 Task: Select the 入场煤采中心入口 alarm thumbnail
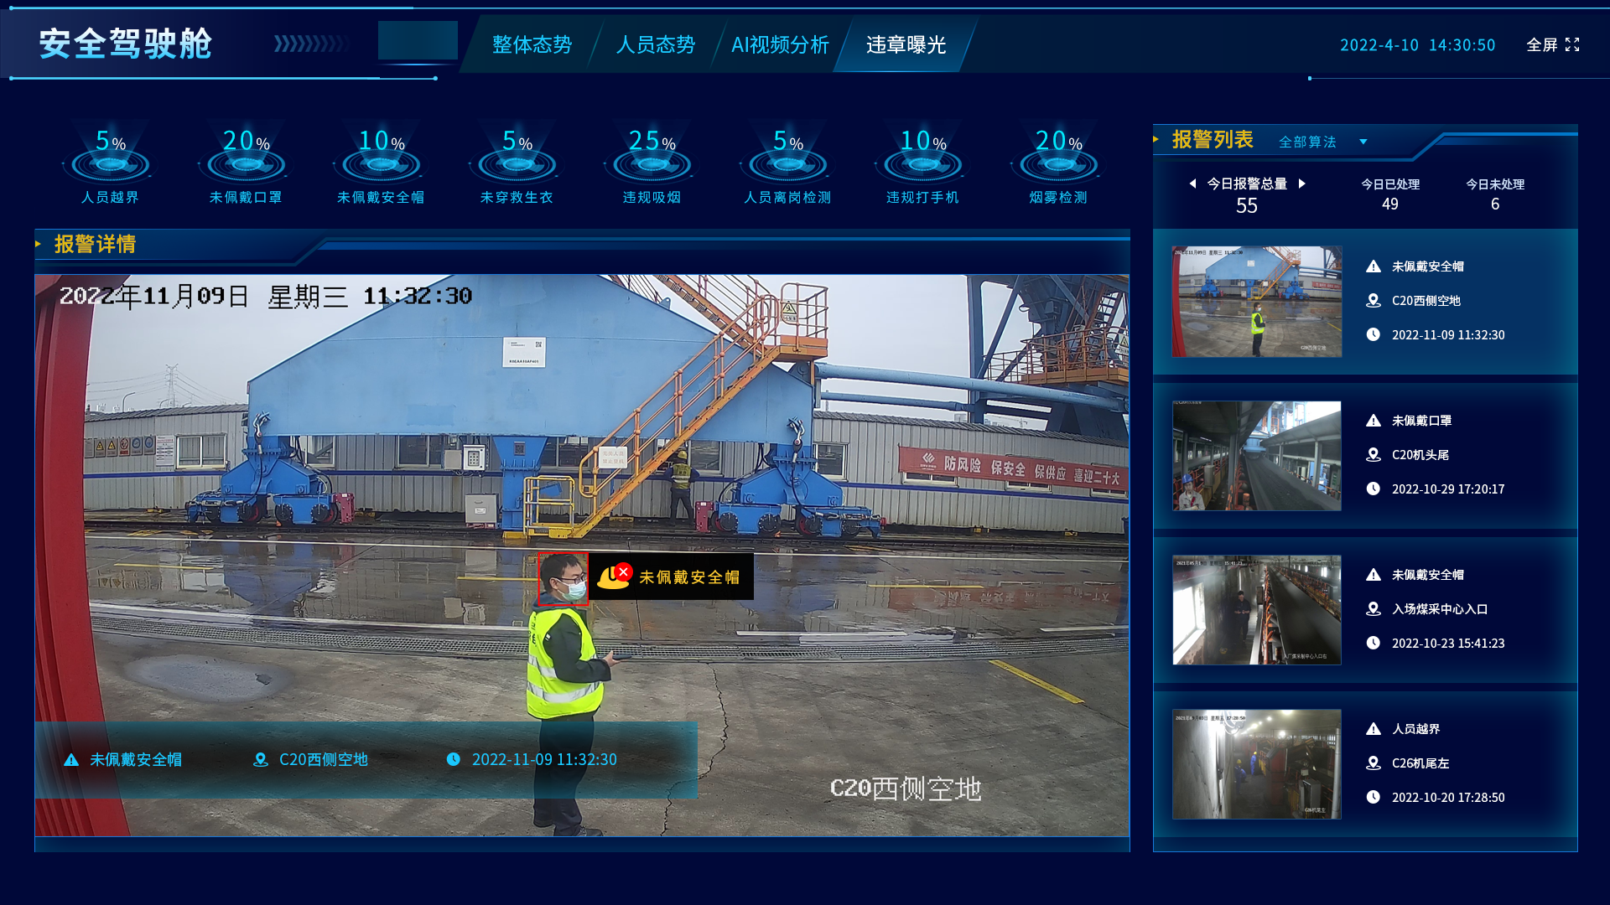(1256, 610)
